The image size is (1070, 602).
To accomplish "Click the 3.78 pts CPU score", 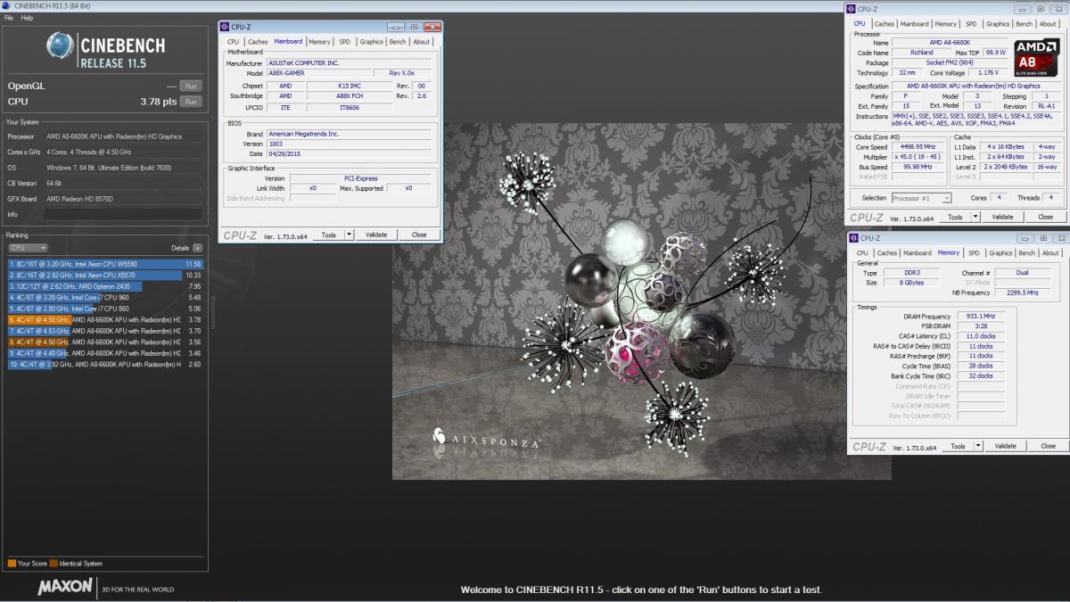I will [160, 102].
